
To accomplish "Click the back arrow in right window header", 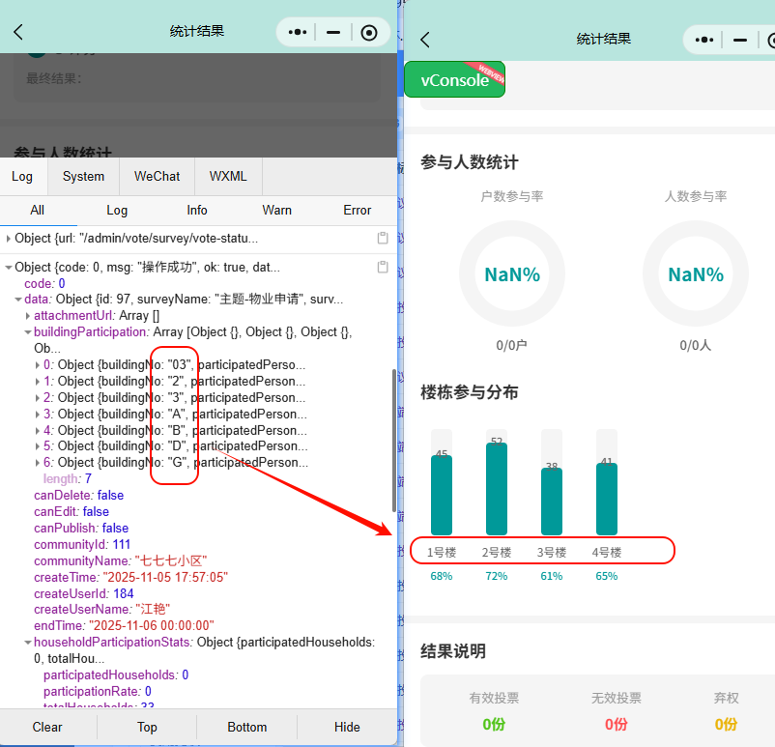I will (x=425, y=40).
